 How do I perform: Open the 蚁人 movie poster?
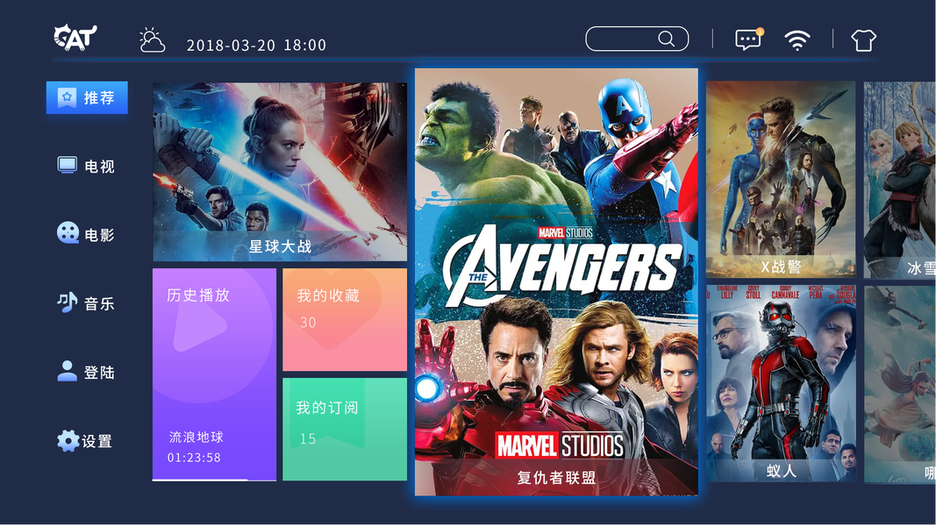[781, 383]
